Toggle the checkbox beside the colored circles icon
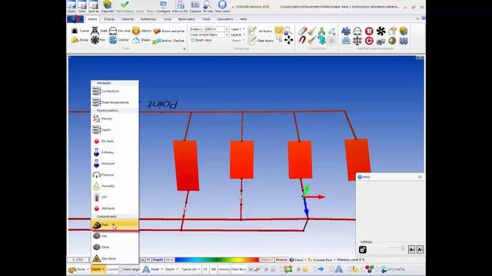Viewport: 492px width, 276px height. 363,269
